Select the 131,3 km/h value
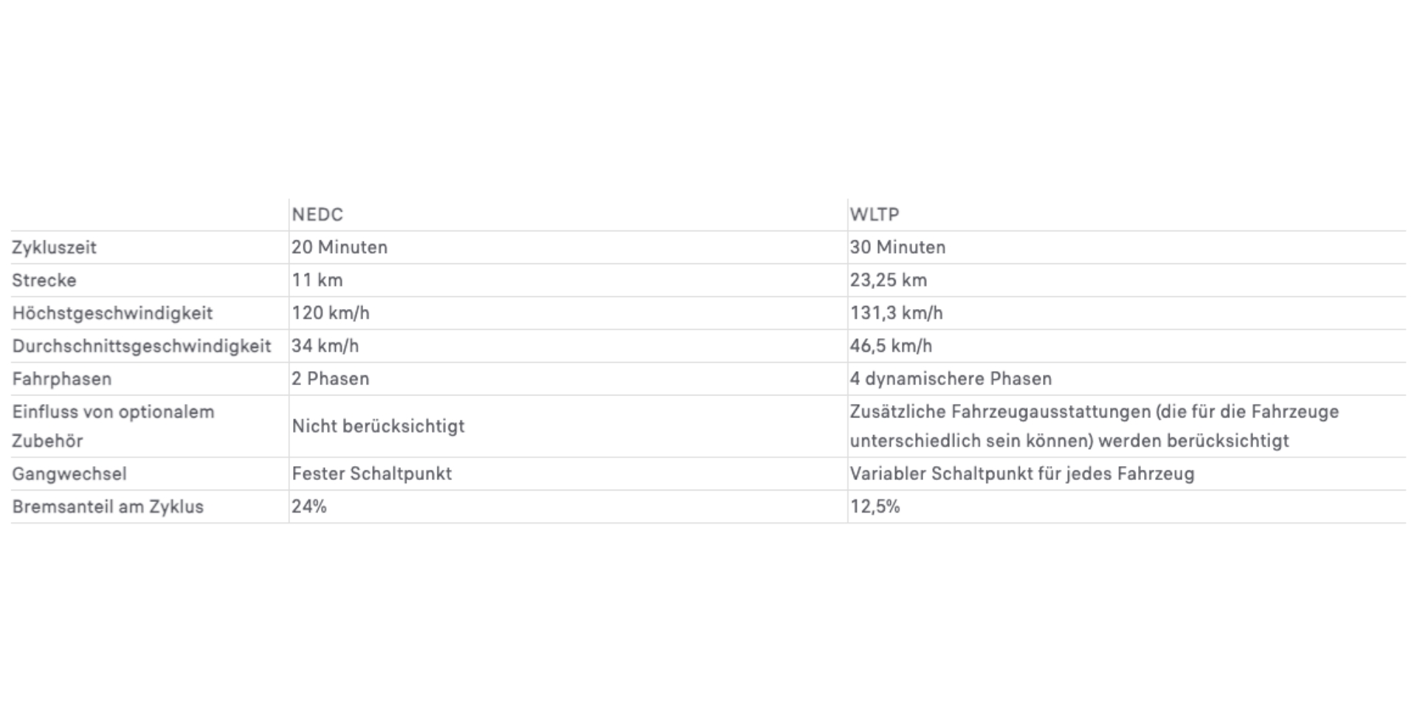This screenshot has height=708, width=1417. [896, 313]
